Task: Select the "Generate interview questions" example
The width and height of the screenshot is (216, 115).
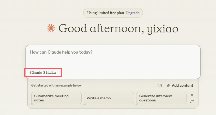Action: (161, 98)
